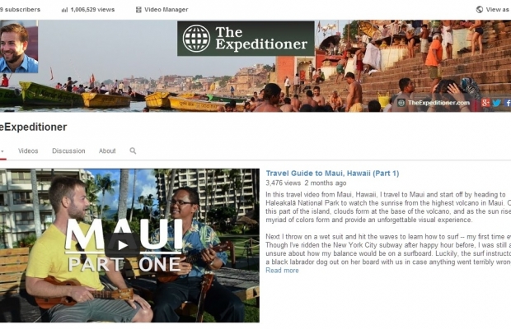Click the small TheExpeditioner.com globe icon
The height and width of the screenshot is (329, 511).
pyautogui.click(x=401, y=103)
